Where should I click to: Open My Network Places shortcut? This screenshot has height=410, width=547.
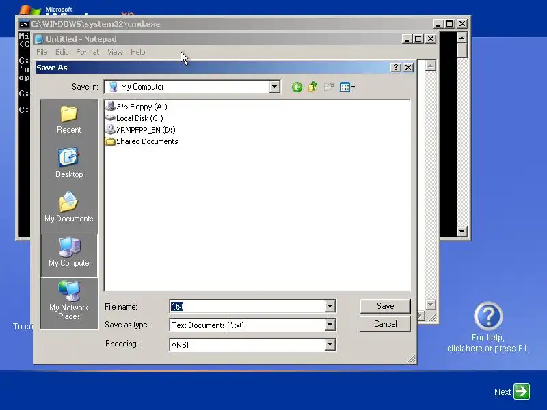[x=69, y=301]
